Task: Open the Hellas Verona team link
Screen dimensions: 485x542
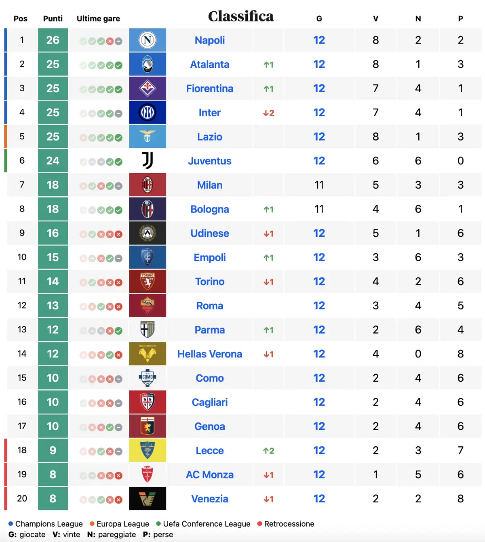Action: (x=210, y=354)
